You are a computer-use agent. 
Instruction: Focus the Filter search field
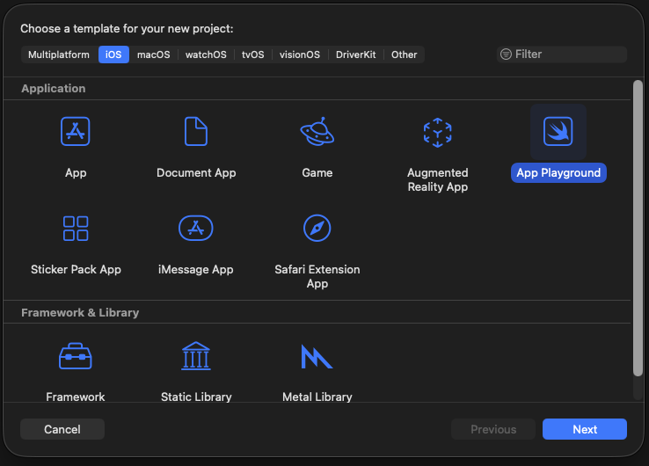pos(562,55)
